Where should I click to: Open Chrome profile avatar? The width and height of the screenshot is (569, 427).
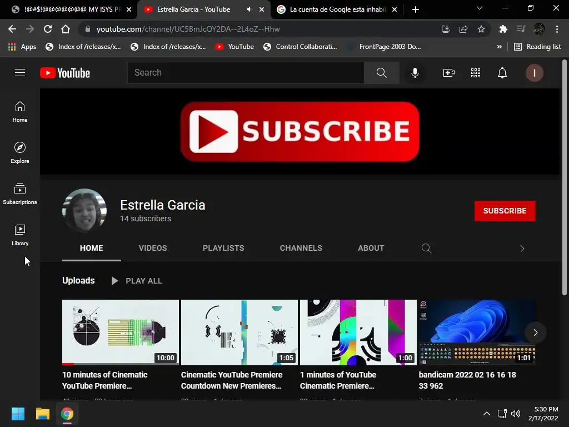click(x=539, y=29)
